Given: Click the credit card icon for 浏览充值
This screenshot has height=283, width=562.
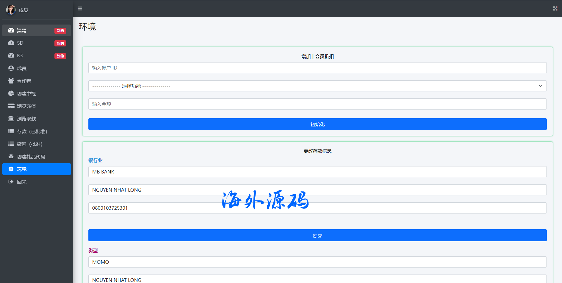Looking at the screenshot, I should point(11,106).
